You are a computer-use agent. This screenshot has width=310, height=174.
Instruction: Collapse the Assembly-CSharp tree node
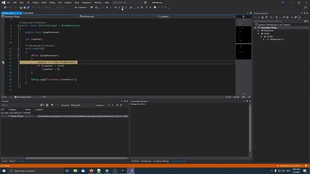click(x=255, y=28)
